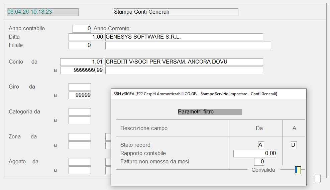Image resolution: width=330 pixels, height=190 pixels.
Task: Click the Conto a field showing 9999999,99
Action: pos(82,70)
